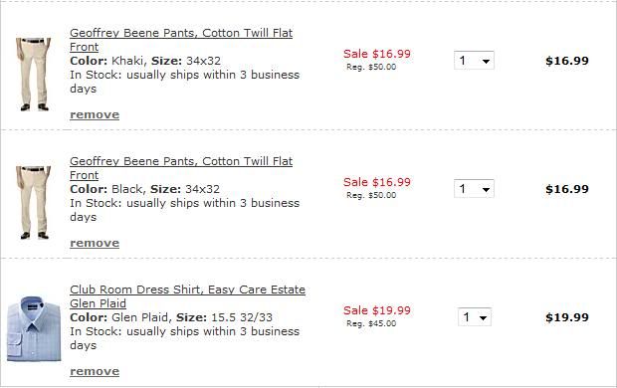Click the Color: Glen Plaid size details
The height and width of the screenshot is (388, 617).
(171, 317)
